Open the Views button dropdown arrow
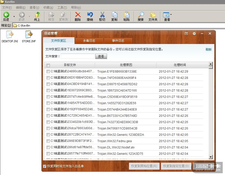 [x=171, y=15]
